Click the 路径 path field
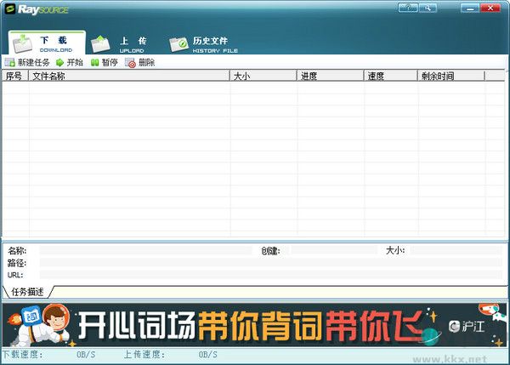 point(270,262)
